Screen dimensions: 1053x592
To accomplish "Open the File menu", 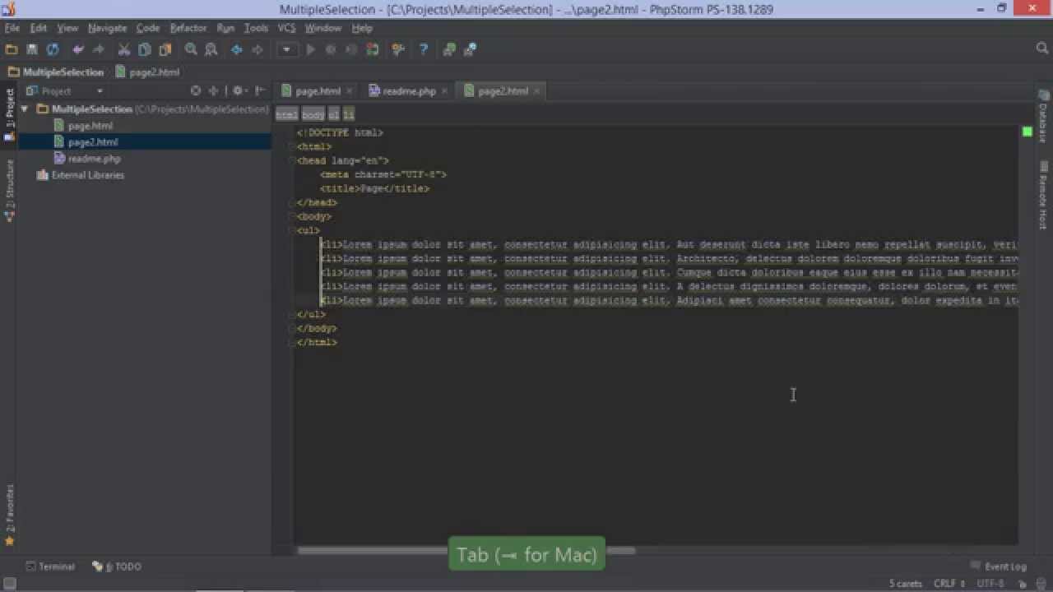I will coord(12,28).
